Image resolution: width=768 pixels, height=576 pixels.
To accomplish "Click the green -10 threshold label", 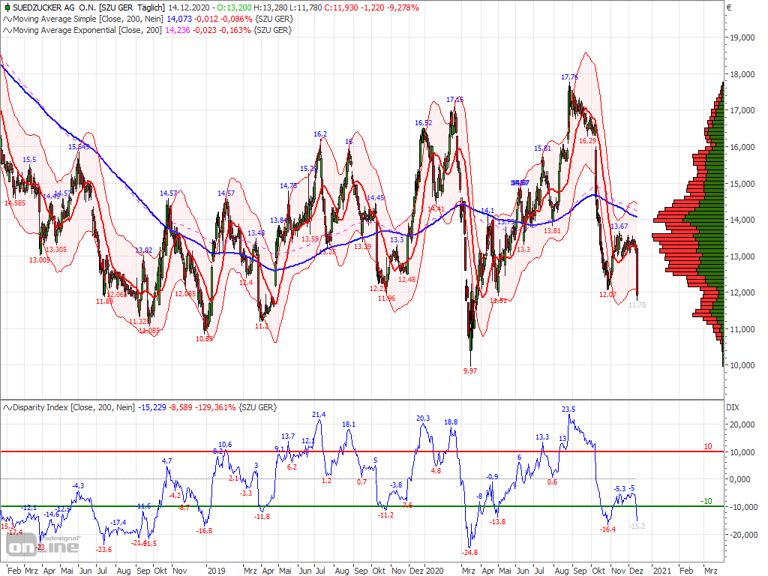I will click(706, 502).
